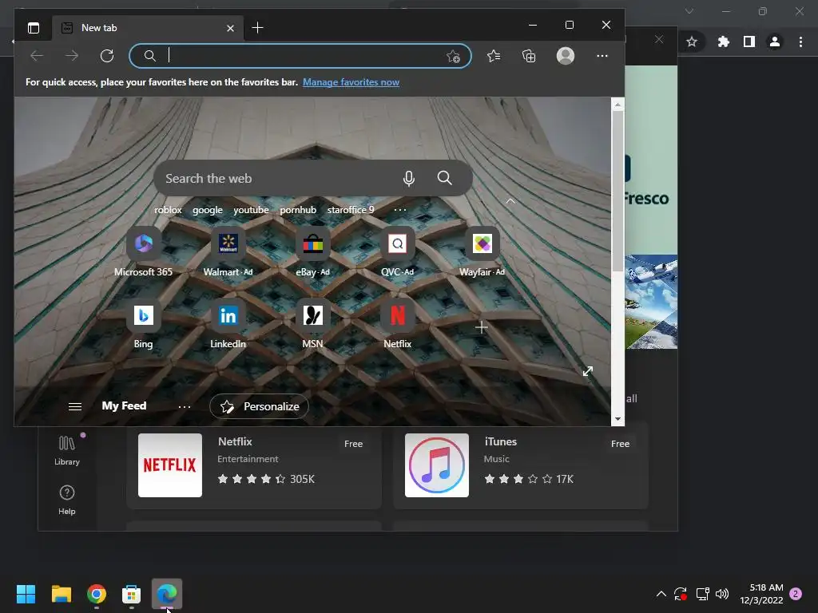Click web search magnifier button

tap(444, 178)
